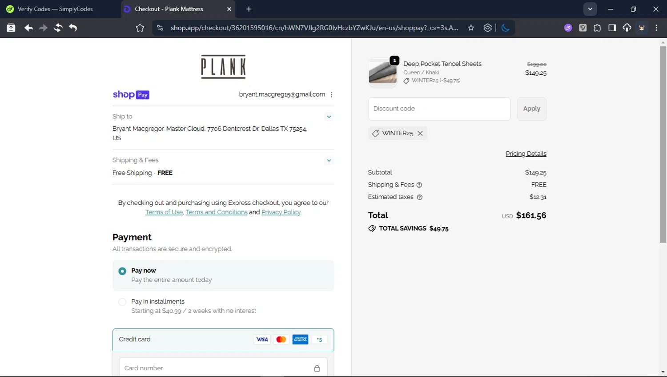Screen dimensions: 667x377
Task: Click the Shop Pay logo
Action: [131, 94]
